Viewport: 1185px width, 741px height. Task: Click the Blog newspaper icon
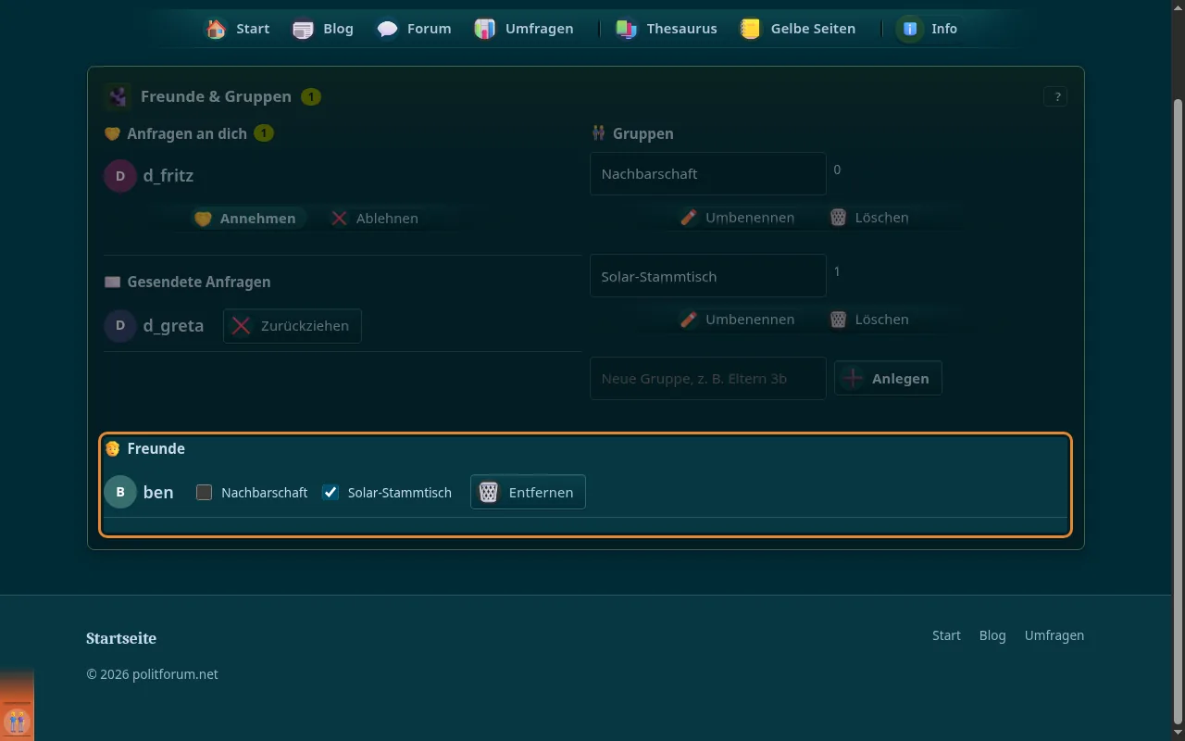[x=303, y=29]
